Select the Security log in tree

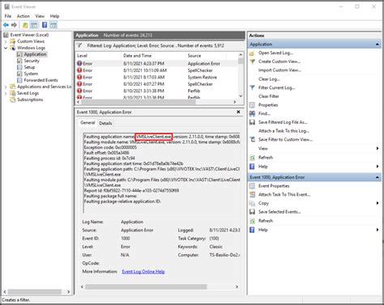(x=32, y=61)
